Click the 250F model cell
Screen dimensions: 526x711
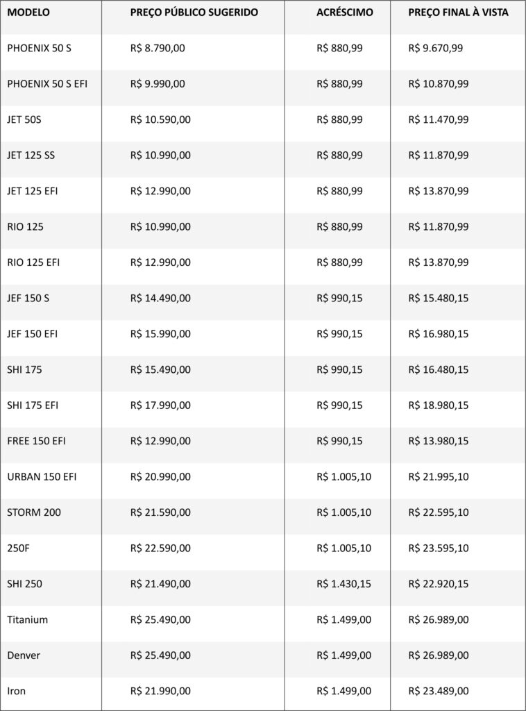coord(19,549)
